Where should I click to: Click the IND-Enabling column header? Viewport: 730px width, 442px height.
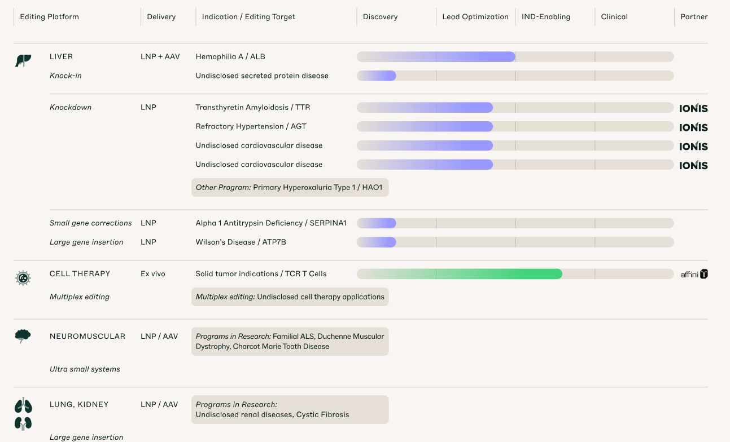(545, 17)
